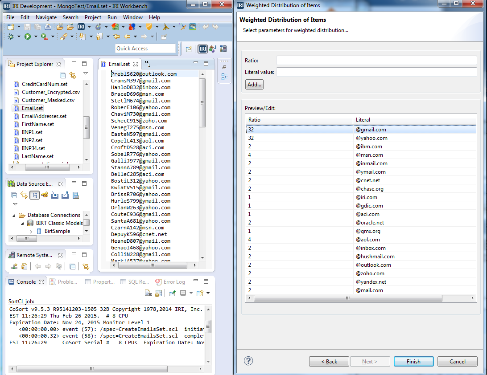Collapse the BIRT Classic Models node
The height and width of the screenshot is (375, 487).
(x=22, y=223)
